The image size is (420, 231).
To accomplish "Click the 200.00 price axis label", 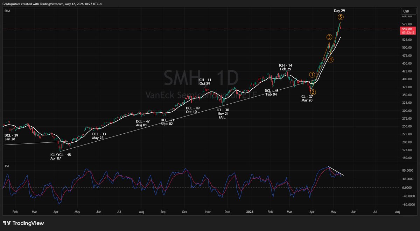I will click(x=407, y=142).
